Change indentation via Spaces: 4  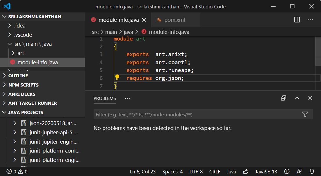pos(172,172)
